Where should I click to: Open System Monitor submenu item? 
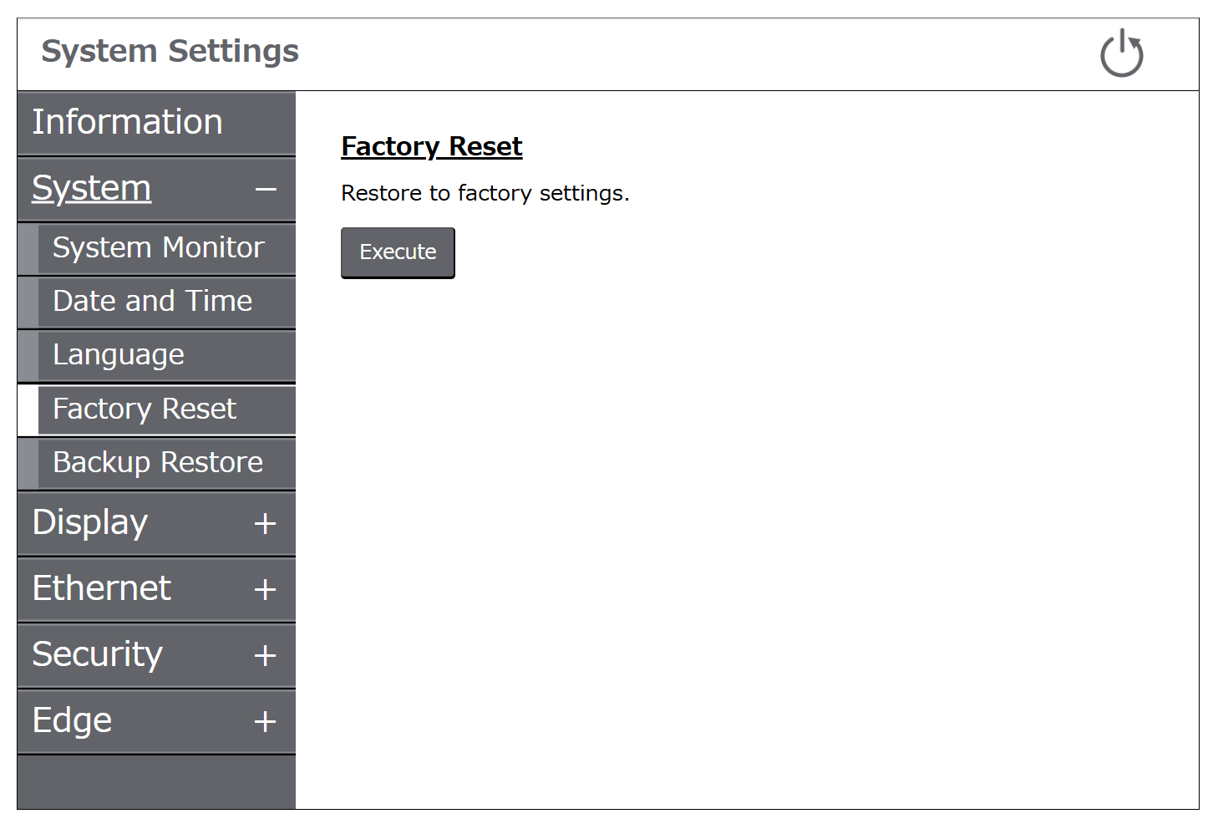156,248
